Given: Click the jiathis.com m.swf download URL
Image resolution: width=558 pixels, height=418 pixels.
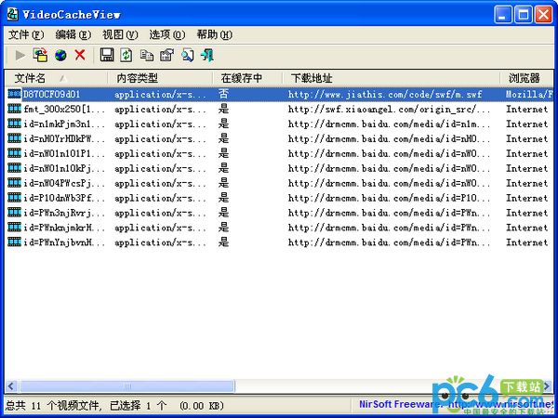Looking at the screenshot, I should (385, 94).
